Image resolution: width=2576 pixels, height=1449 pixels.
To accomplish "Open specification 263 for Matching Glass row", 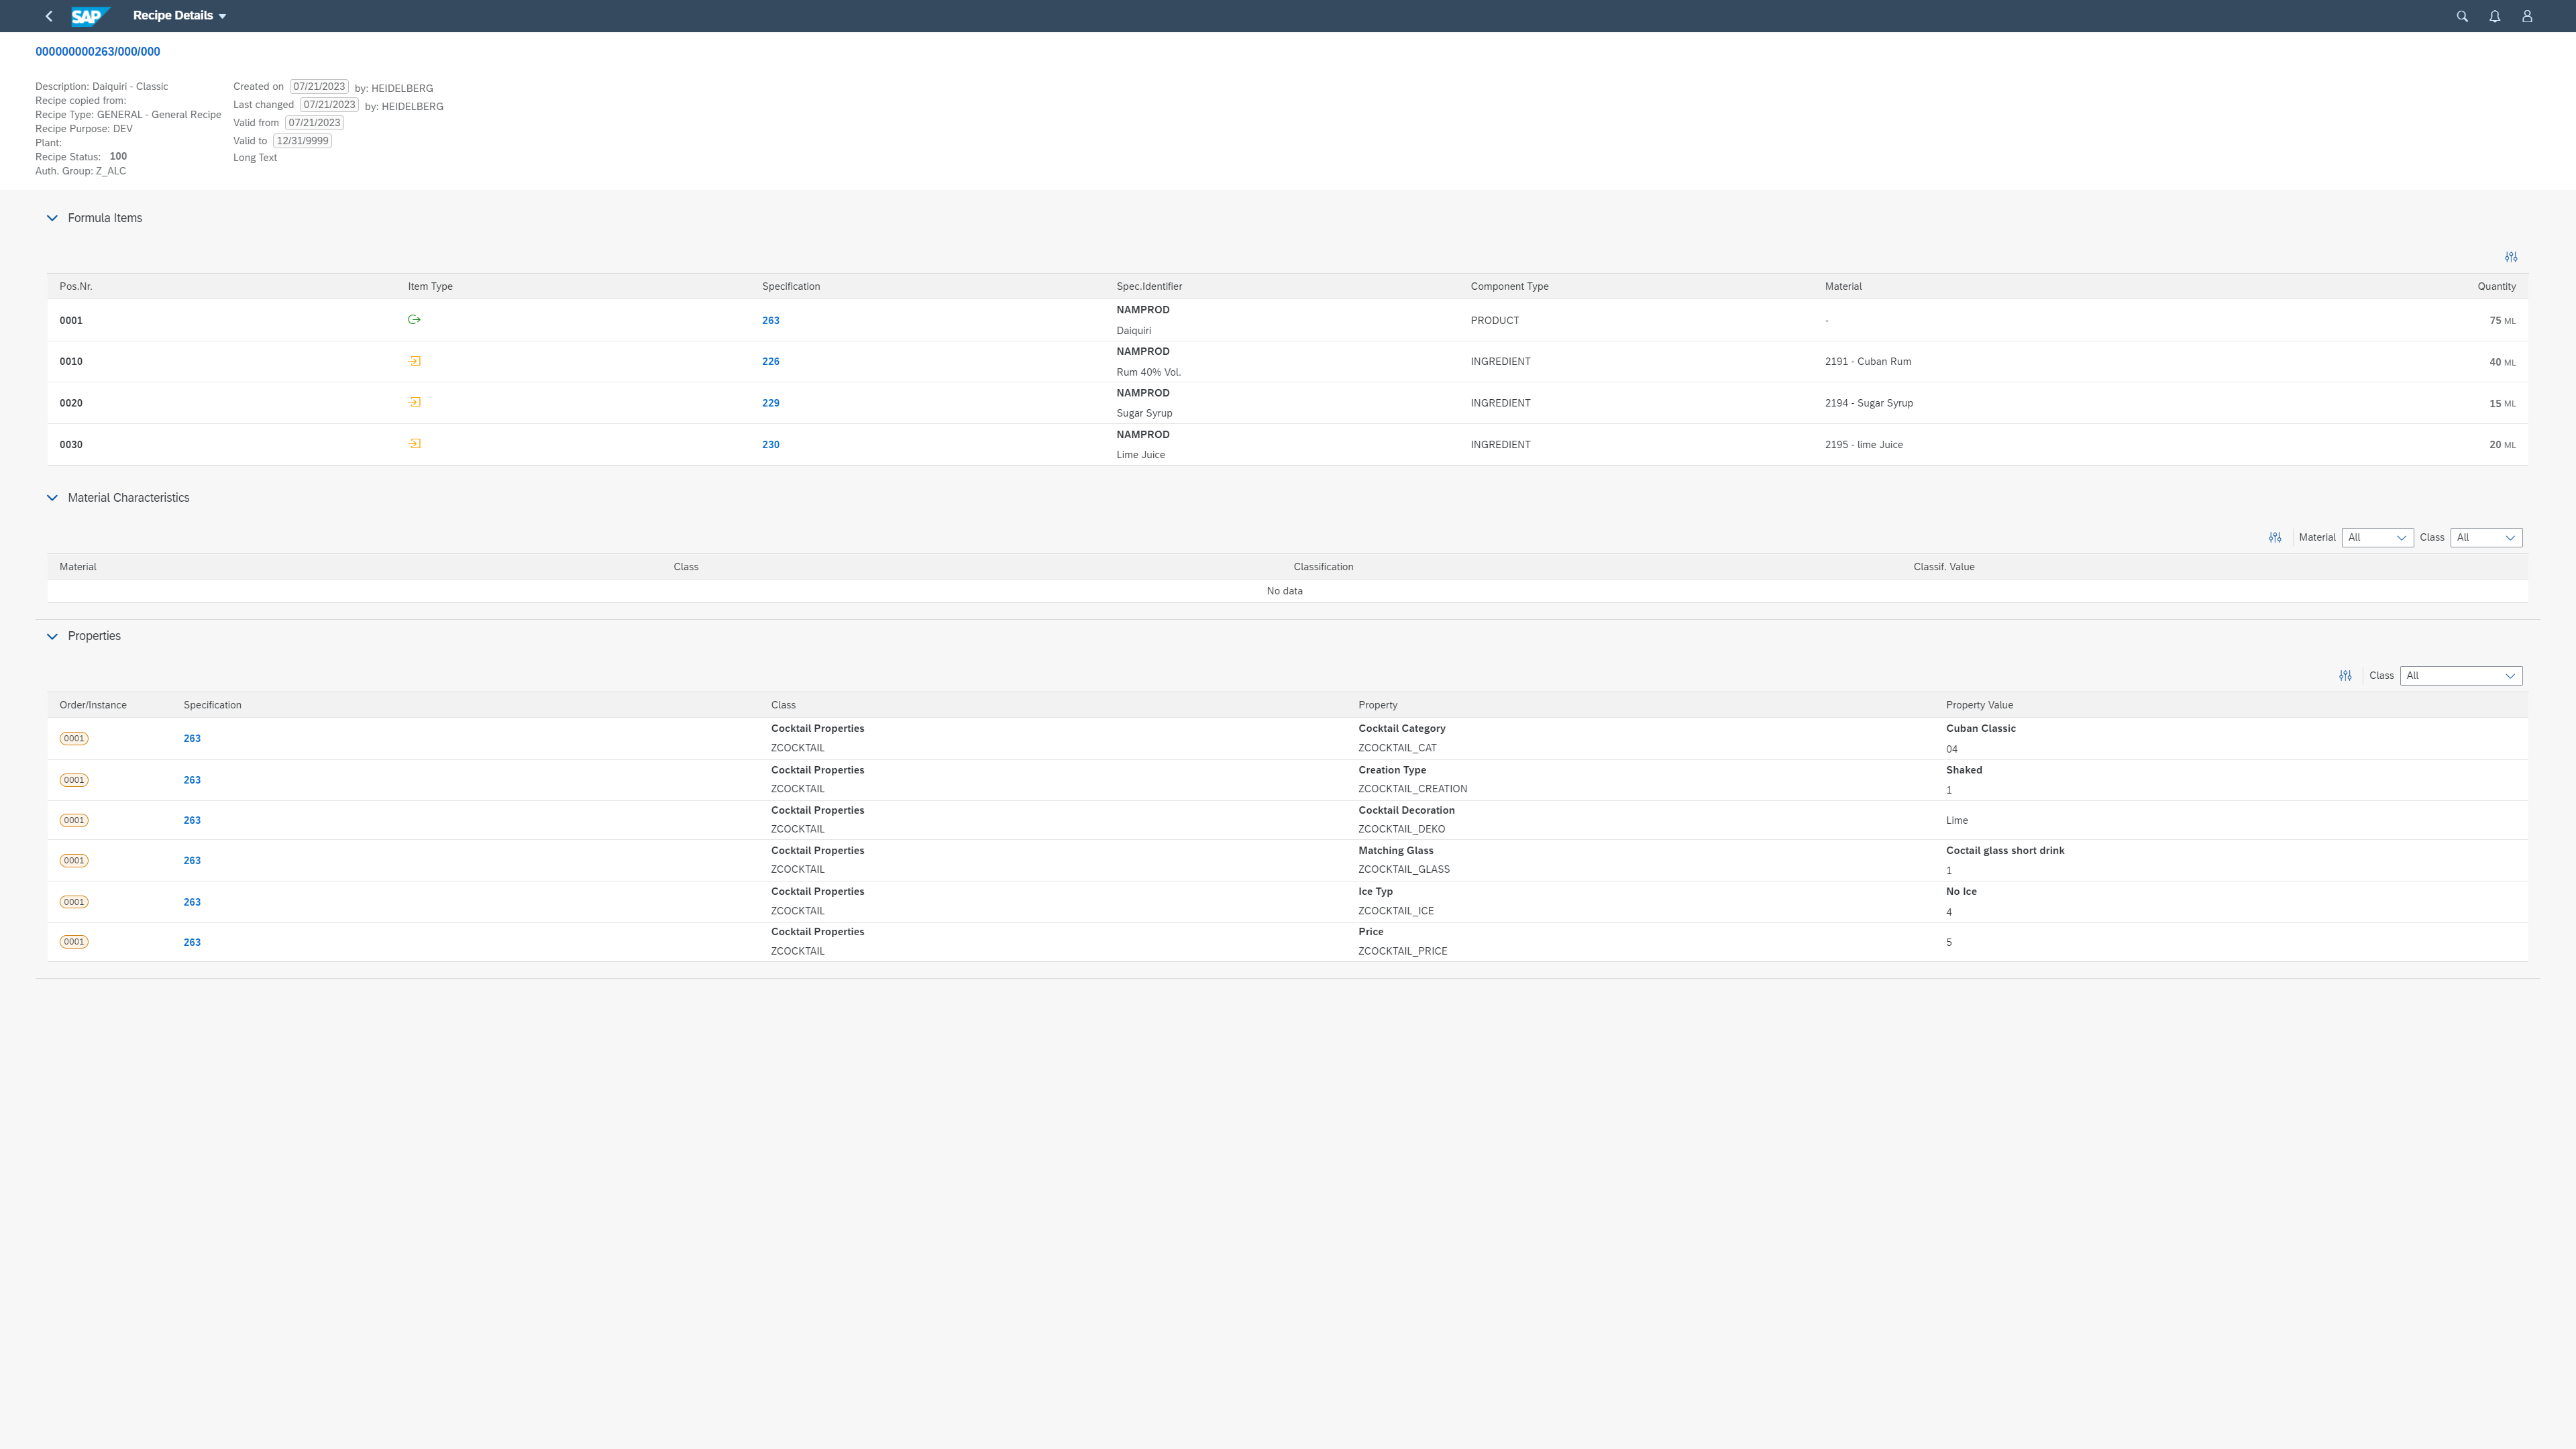I will (x=192, y=861).
